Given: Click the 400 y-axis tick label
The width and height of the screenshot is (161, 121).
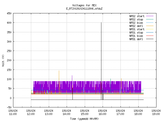Looking at the screenshot, I should click(x=9, y=23).
